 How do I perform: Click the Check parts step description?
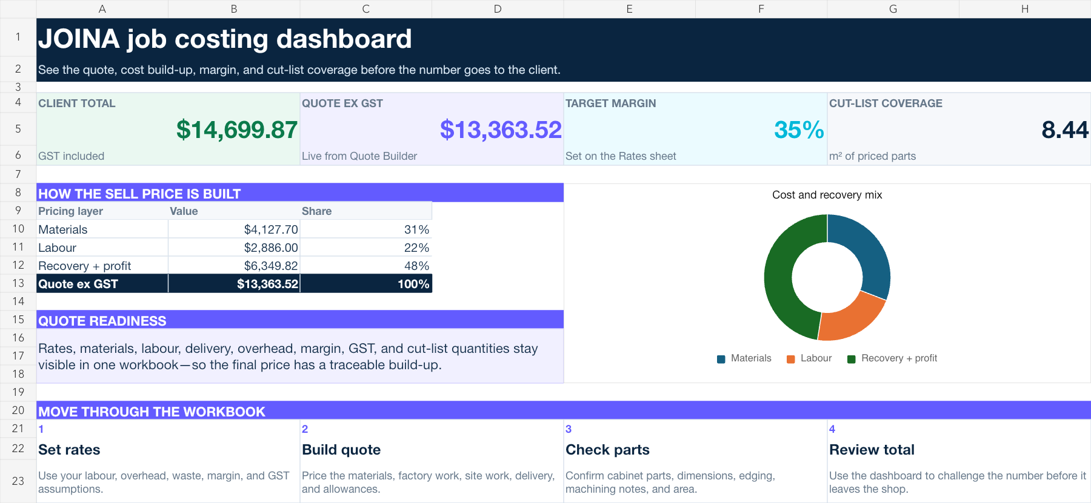(670, 482)
